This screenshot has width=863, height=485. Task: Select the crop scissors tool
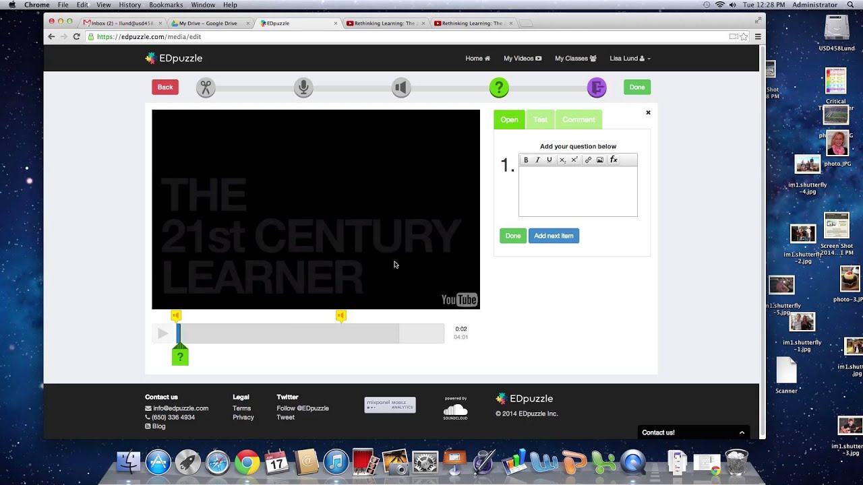click(206, 88)
